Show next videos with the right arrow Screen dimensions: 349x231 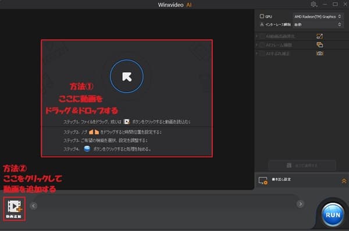(300, 204)
